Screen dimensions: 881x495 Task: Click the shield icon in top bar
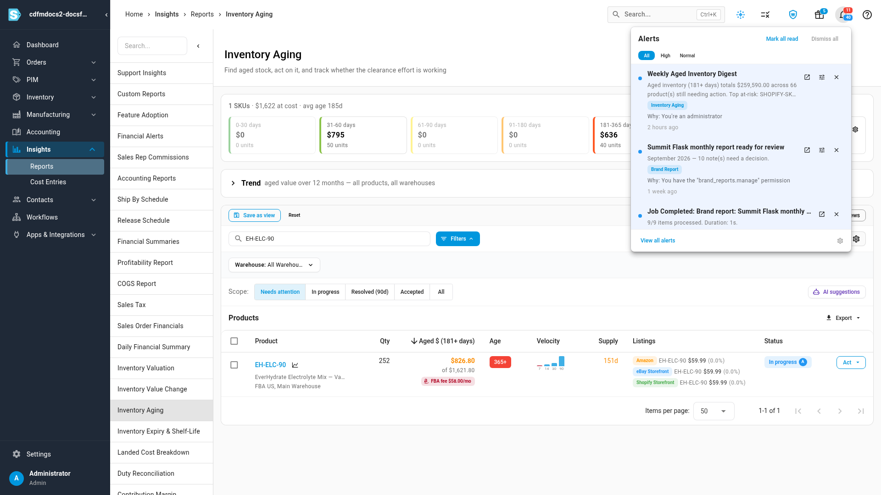click(793, 15)
